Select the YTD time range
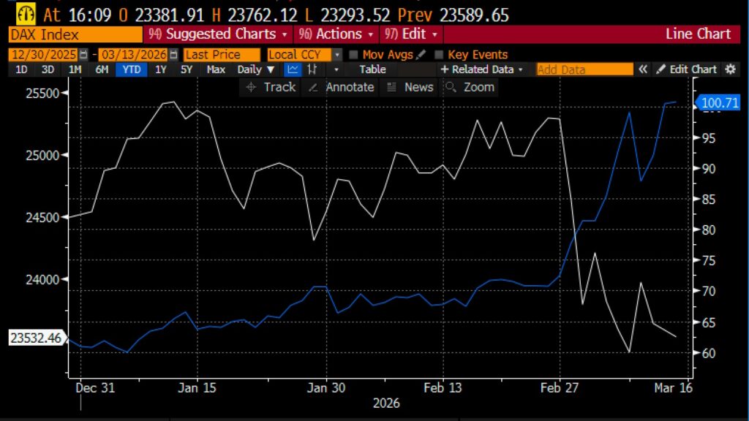Viewport: 749px width, 421px height. (x=132, y=69)
